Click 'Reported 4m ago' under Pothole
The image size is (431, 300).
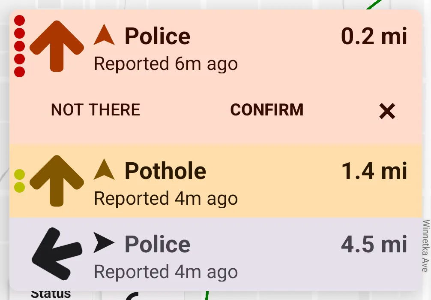coord(165,199)
